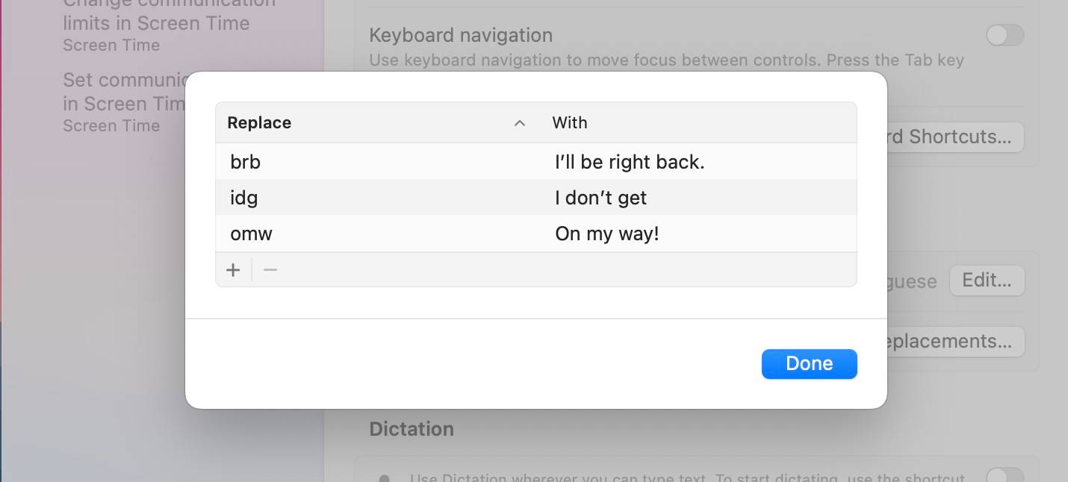Image resolution: width=1068 pixels, height=482 pixels.
Task: Click the "On my way!" phrase cell
Action: tap(606, 234)
